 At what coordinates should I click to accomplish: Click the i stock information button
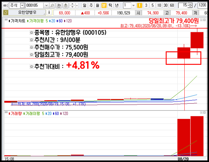49,13
